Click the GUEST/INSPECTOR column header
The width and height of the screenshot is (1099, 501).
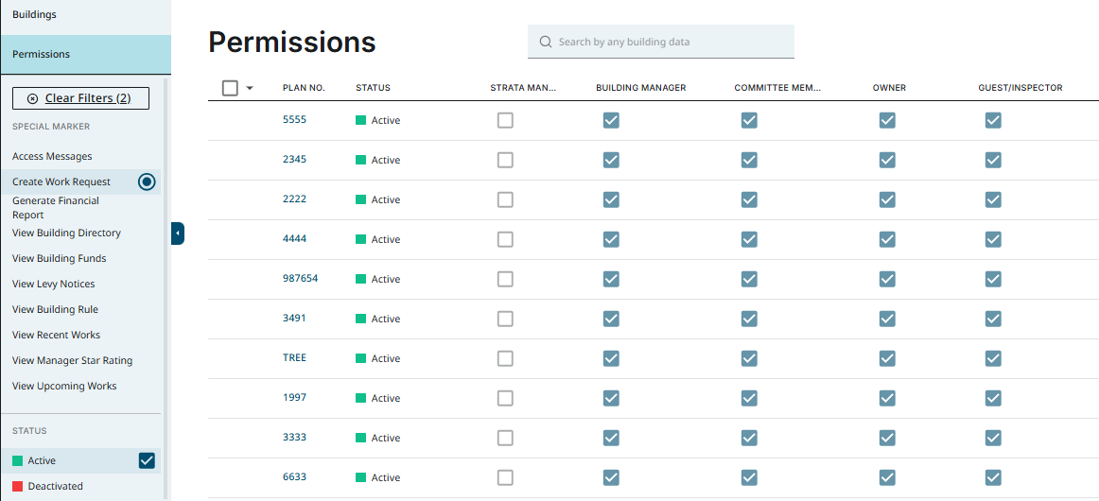coord(1020,88)
